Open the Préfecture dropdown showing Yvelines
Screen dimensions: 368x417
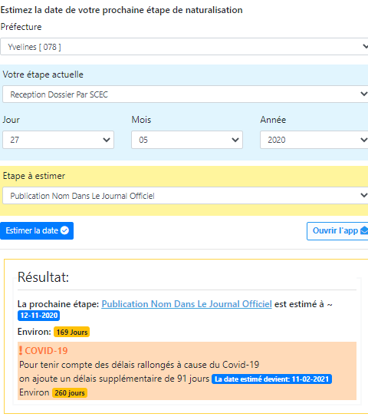pyautogui.click(x=184, y=47)
